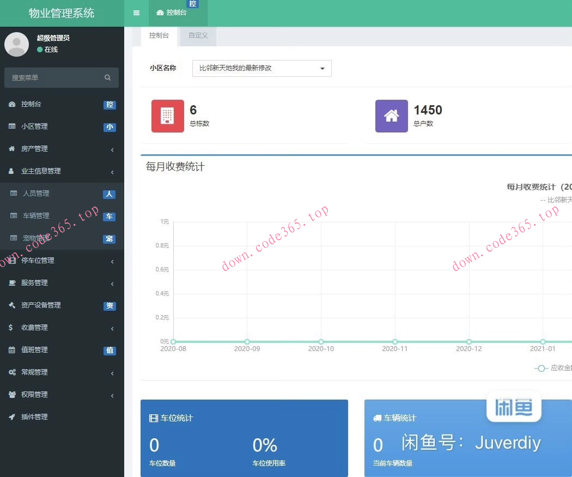Click the 资产设备管理 gavel icon
Screen dimensions: 572x477
12,305
